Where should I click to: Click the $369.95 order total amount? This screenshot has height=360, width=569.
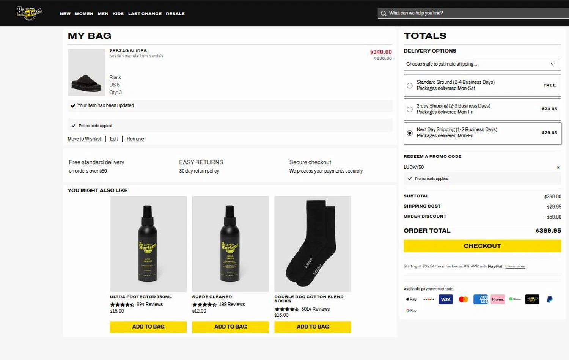pos(548,231)
